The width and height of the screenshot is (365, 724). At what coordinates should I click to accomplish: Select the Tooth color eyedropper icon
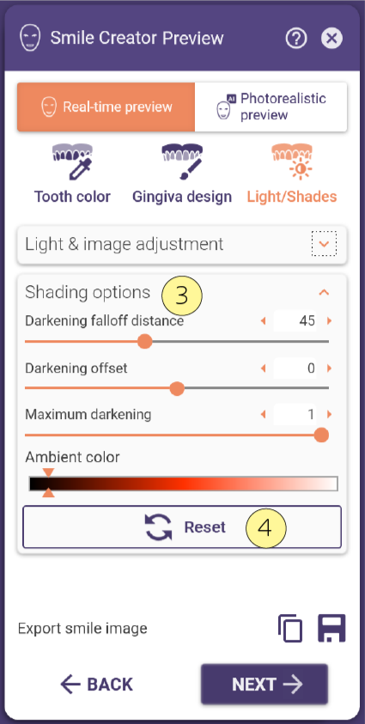click(72, 162)
